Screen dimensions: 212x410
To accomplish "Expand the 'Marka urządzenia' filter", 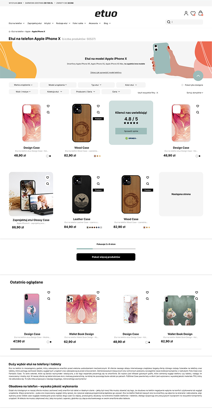I will (23, 85).
